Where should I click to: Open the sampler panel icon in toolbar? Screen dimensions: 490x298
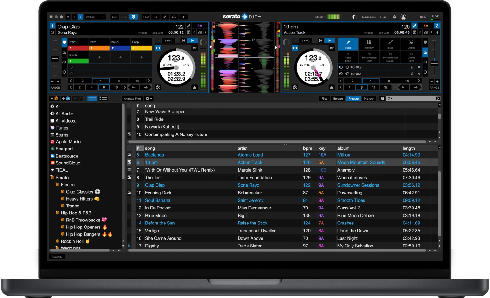165,17
